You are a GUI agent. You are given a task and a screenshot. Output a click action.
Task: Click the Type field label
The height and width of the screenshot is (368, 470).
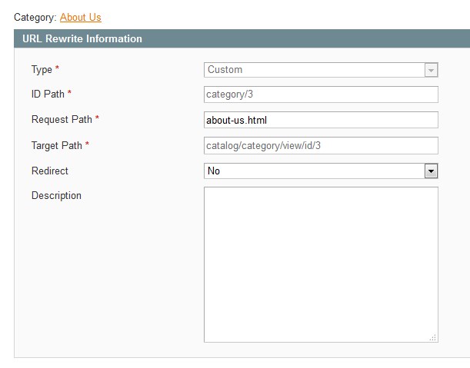pos(42,70)
